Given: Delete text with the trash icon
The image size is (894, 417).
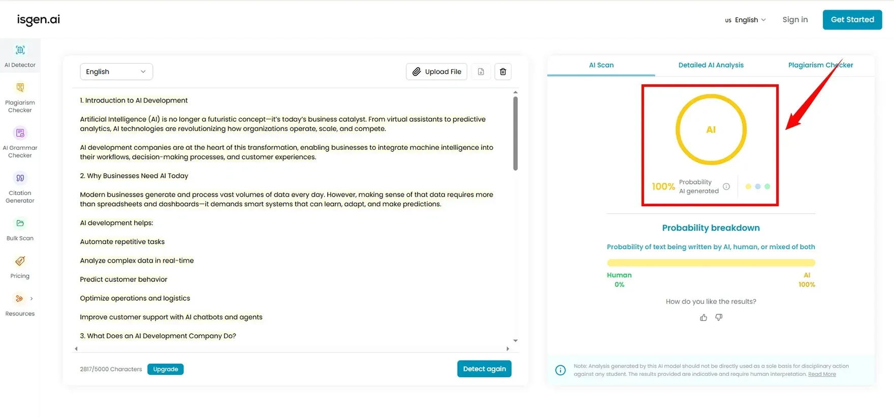Looking at the screenshot, I should pos(503,72).
